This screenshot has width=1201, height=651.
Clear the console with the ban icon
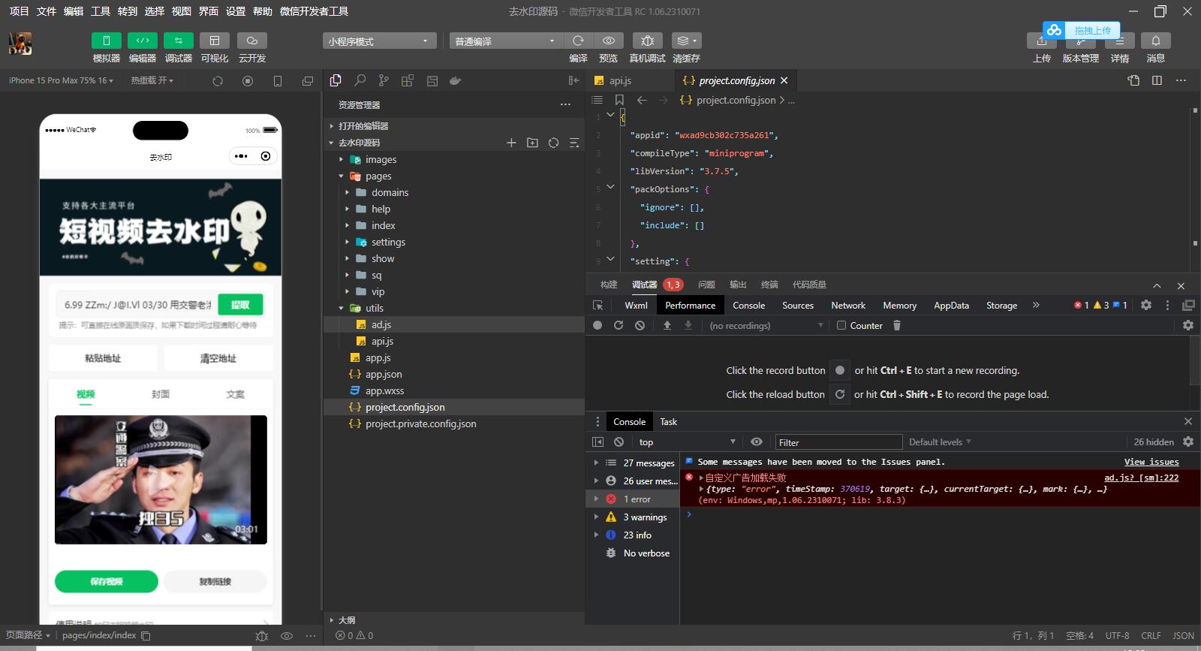619,442
